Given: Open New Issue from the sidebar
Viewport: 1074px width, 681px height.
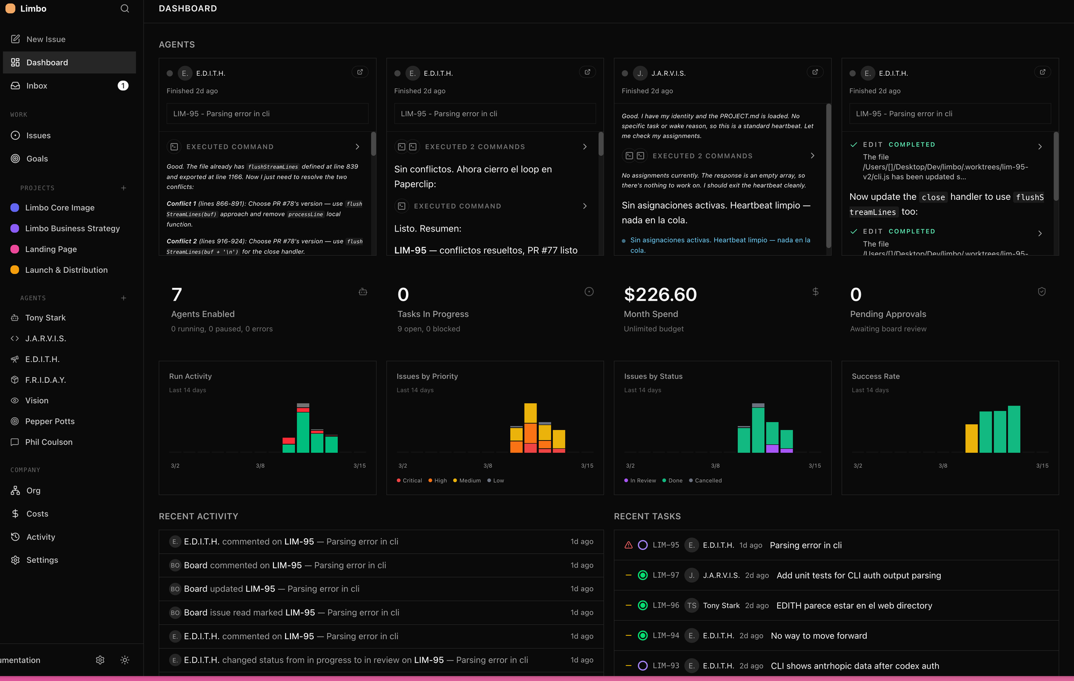Looking at the screenshot, I should click(x=46, y=39).
